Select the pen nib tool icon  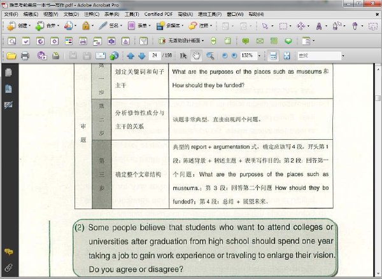[x=337, y=26]
